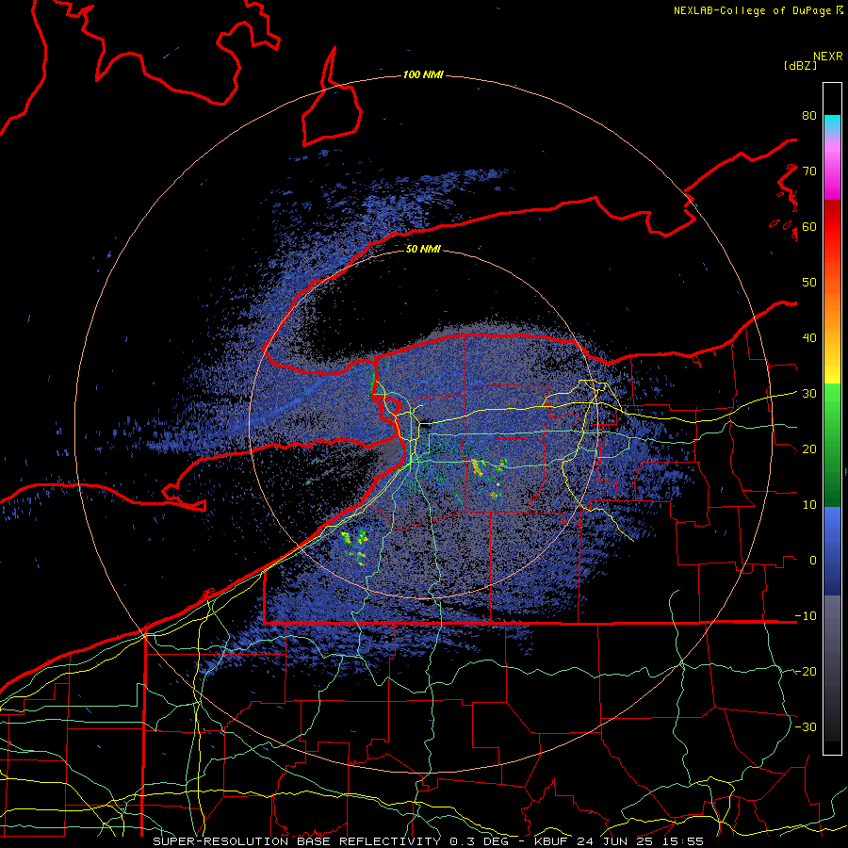Click the 50 NMI range ring label

(423, 249)
